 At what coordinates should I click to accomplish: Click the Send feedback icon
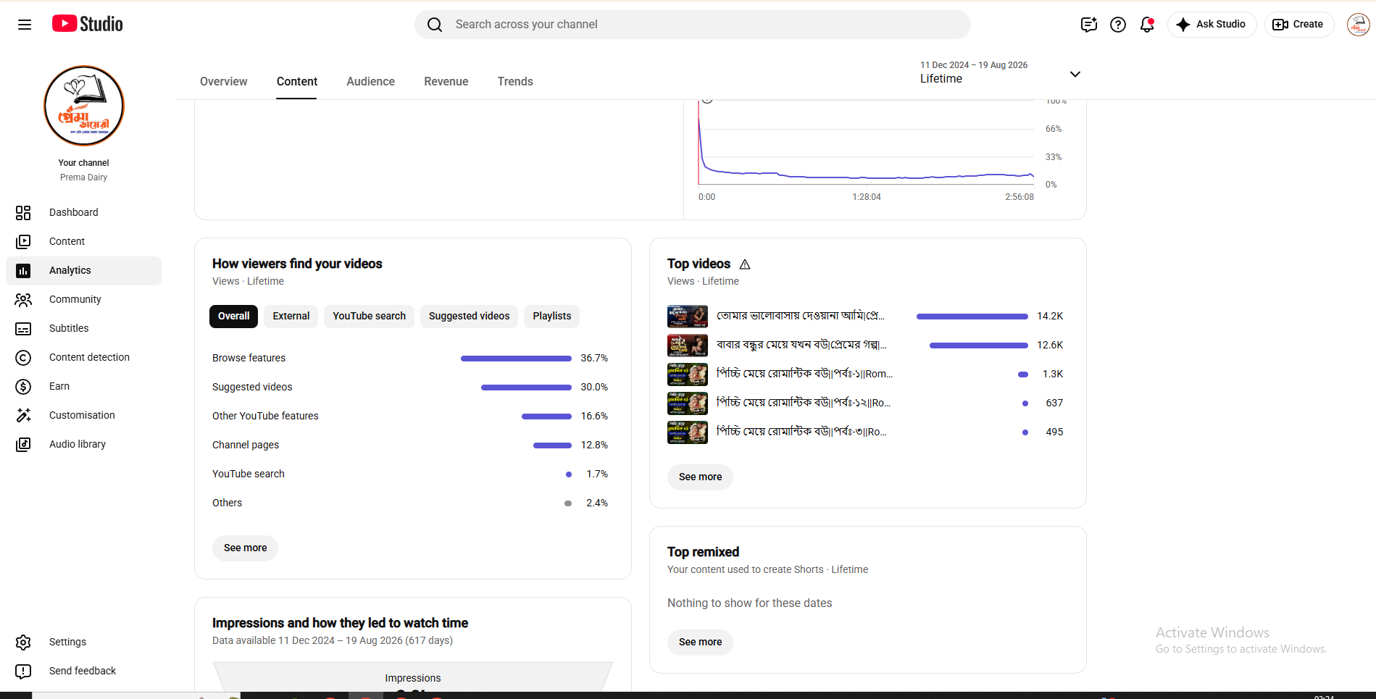(23, 671)
